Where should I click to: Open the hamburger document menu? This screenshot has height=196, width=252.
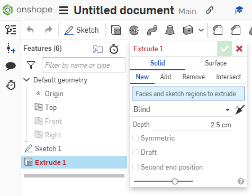pos(64,10)
